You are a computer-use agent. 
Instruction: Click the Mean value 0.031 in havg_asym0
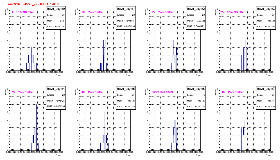(x=62, y=21)
